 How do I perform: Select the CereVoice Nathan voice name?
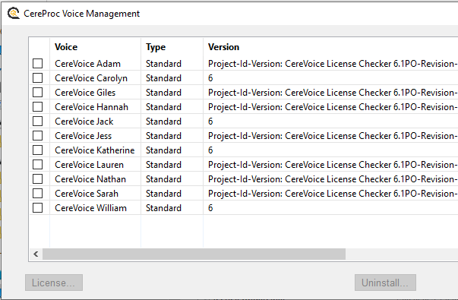[x=90, y=179]
